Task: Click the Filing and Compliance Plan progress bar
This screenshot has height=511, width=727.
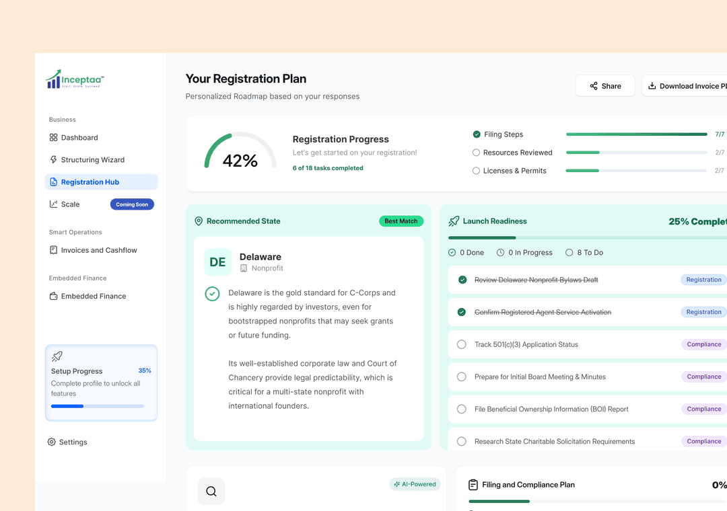Action: click(598, 502)
